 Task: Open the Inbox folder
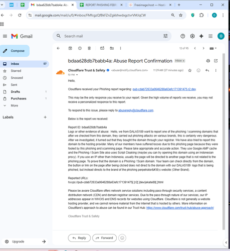[25, 64]
